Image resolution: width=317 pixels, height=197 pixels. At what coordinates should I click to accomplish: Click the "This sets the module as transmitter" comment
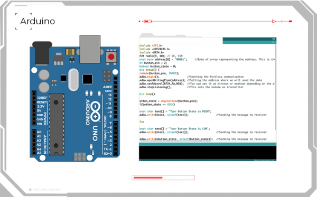(x=216, y=87)
